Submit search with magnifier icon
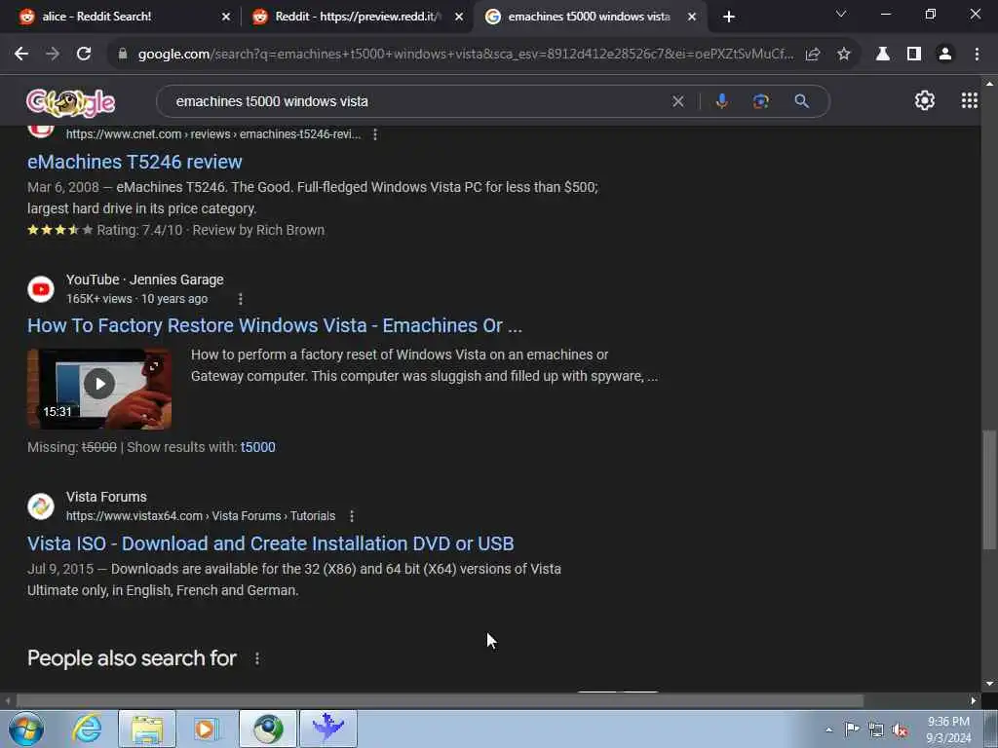 pyautogui.click(x=802, y=101)
